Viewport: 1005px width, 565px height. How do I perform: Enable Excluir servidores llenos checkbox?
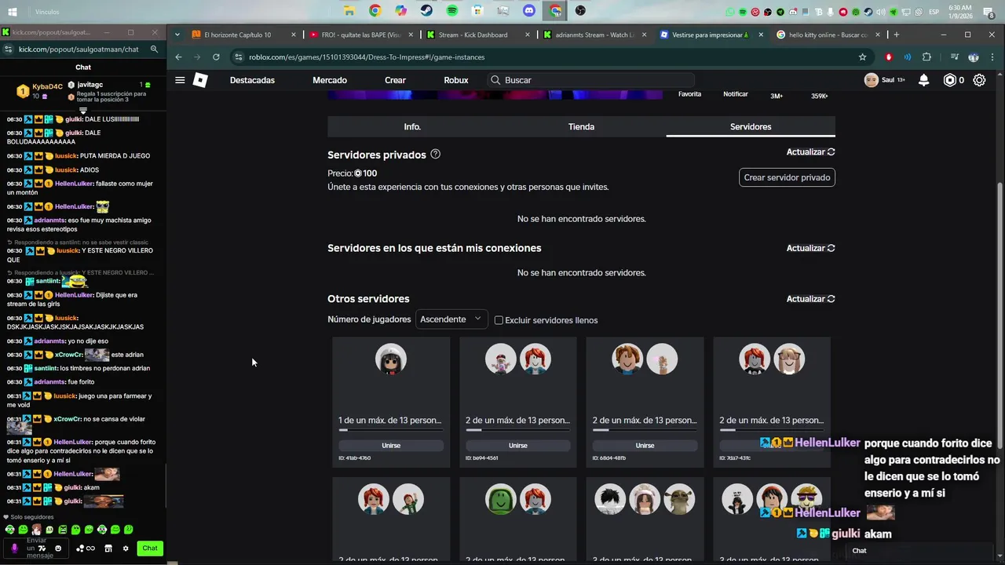tap(499, 320)
